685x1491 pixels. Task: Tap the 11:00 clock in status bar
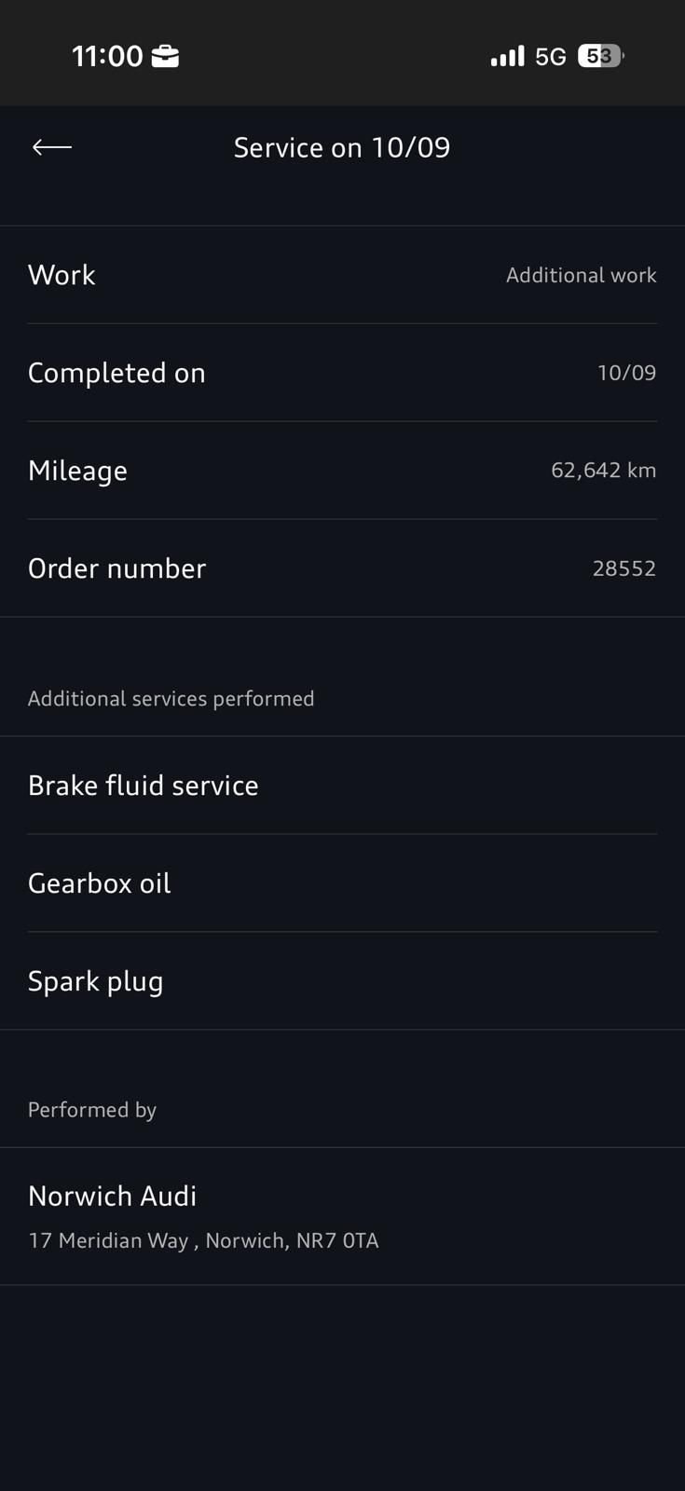107,56
